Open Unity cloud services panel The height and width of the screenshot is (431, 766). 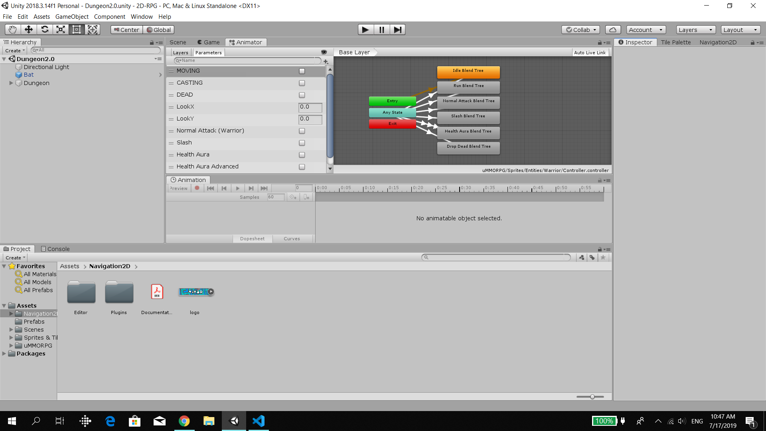click(x=613, y=30)
